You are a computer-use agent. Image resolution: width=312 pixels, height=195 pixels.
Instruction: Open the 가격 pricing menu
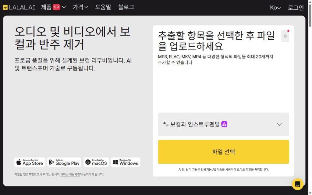[x=80, y=7]
